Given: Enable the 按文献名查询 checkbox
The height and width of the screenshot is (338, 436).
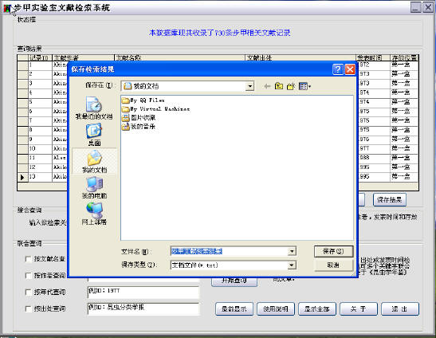Looking at the screenshot, I should tap(28, 259).
